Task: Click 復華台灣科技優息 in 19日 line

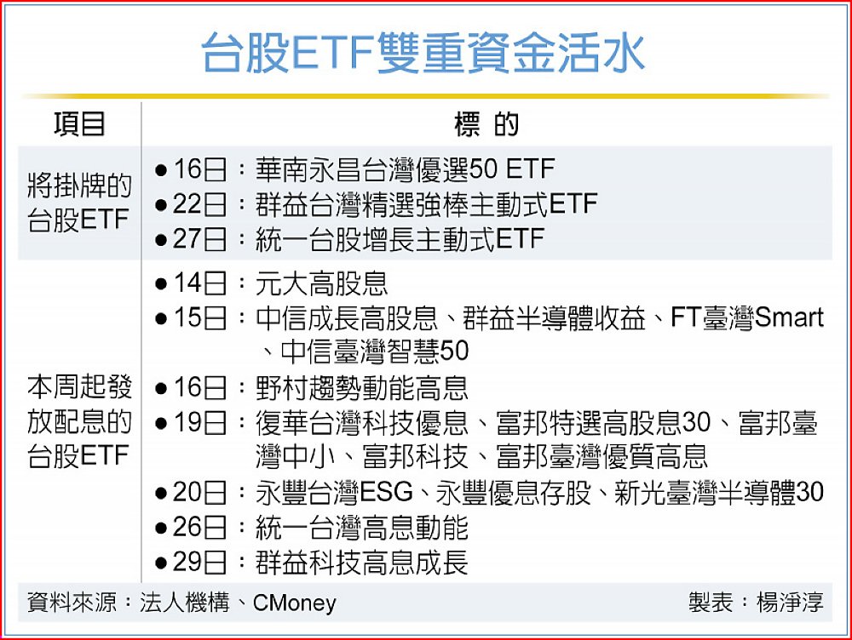Action: pos(362,423)
